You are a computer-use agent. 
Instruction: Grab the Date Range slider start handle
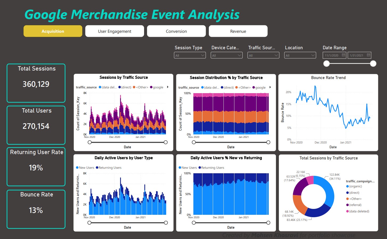coord(327,64)
